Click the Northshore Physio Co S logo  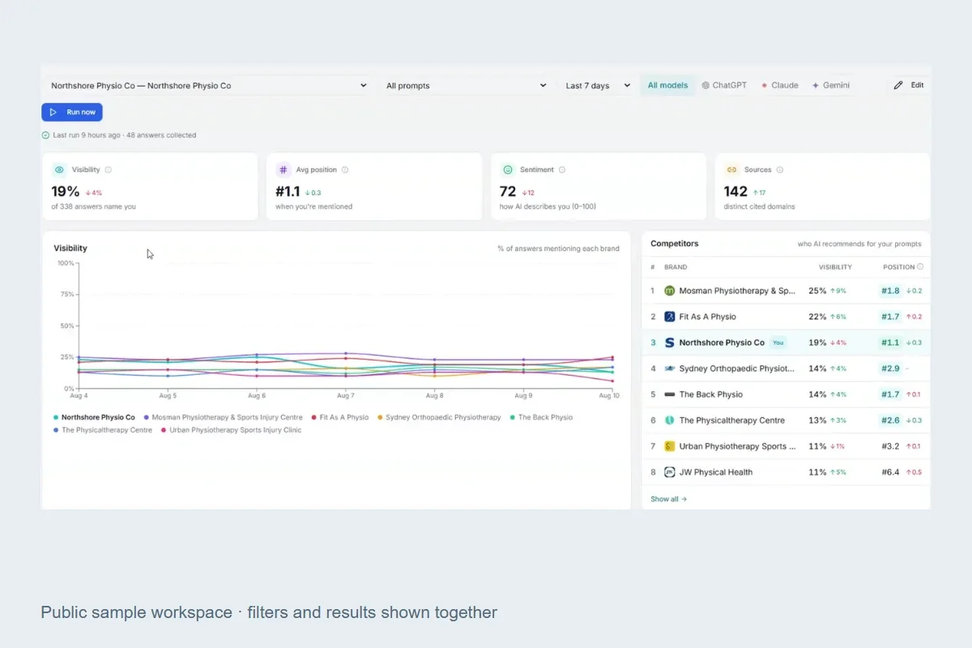(x=670, y=343)
